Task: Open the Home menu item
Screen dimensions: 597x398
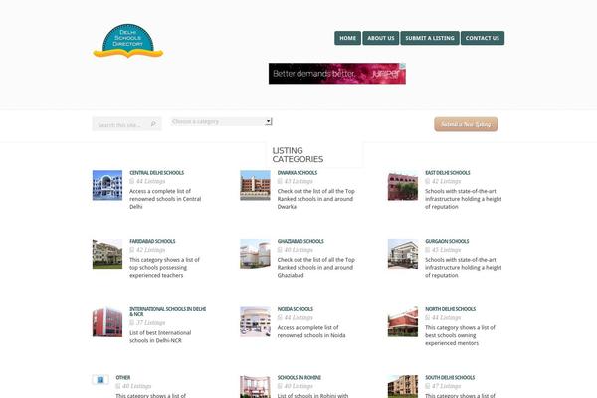Action: [347, 38]
